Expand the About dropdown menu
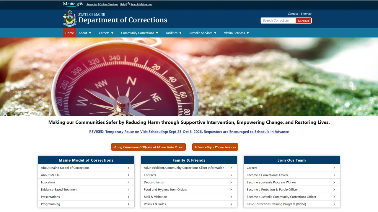The height and width of the screenshot is (212, 378). [x=85, y=33]
